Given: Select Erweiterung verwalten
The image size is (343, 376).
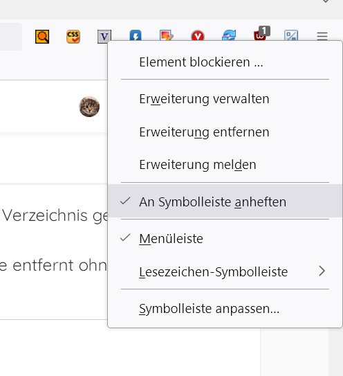Looking at the screenshot, I should coord(225,99).
